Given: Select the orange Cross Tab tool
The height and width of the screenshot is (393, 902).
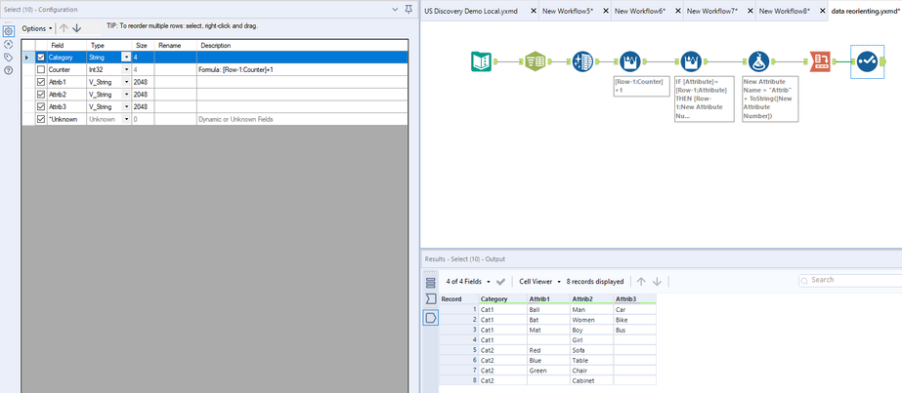Looking at the screenshot, I should point(821,63).
